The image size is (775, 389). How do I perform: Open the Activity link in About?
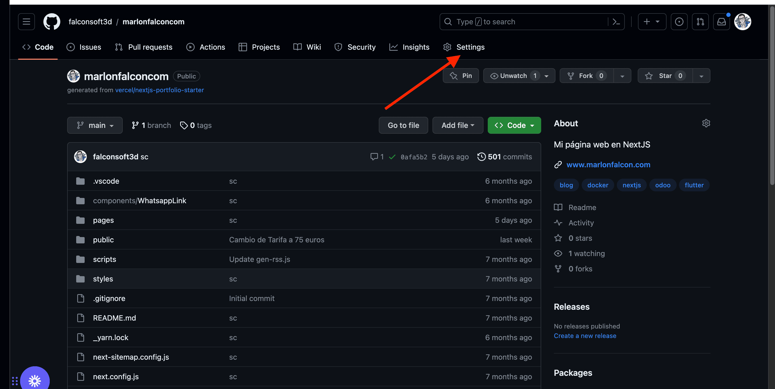tap(574, 223)
